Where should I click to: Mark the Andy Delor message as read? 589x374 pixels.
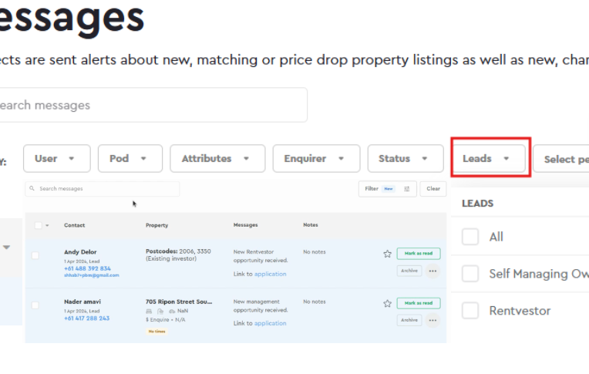pos(419,254)
